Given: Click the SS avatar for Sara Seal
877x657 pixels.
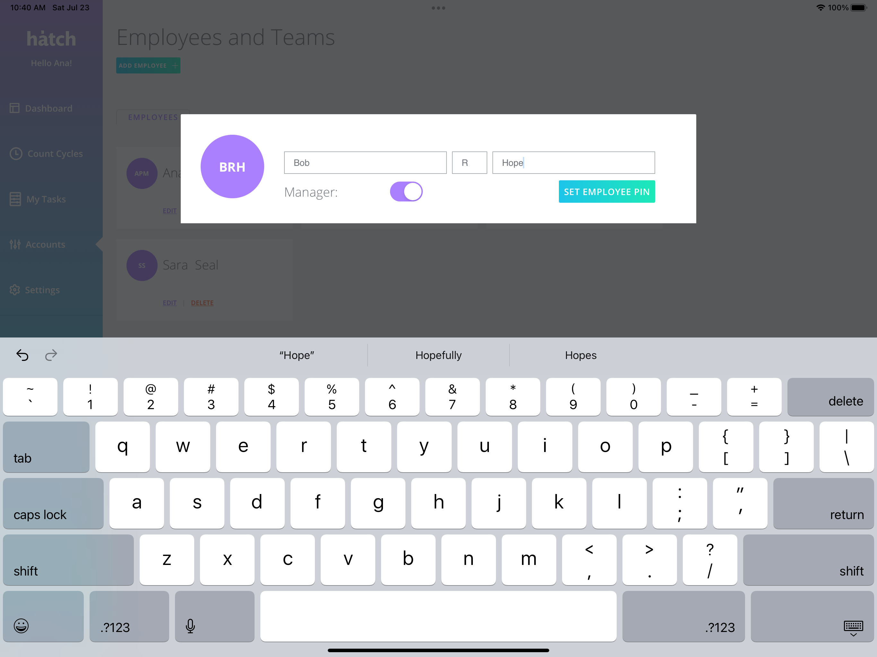Looking at the screenshot, I should (x=142, y=266).
